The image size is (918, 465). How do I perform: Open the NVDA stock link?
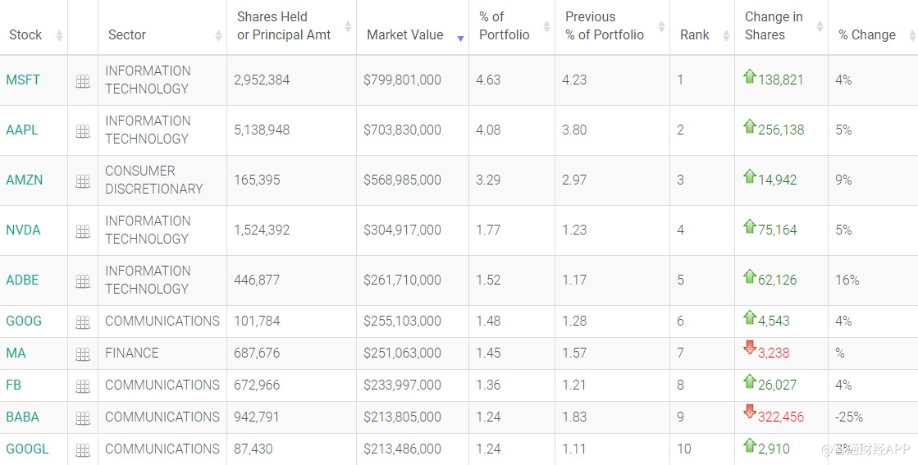point(23,230)
